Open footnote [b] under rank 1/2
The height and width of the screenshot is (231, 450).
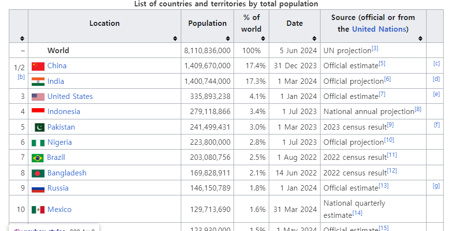(21, 77)
